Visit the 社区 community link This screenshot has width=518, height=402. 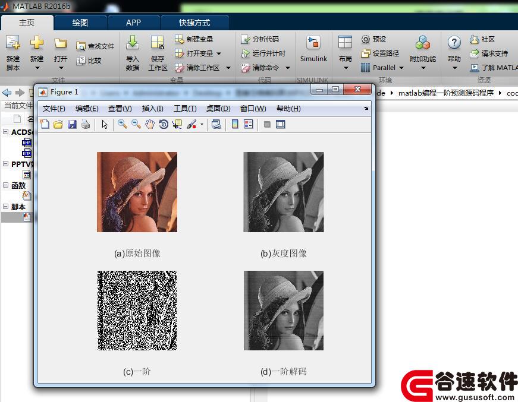click(x=482, y=39)
